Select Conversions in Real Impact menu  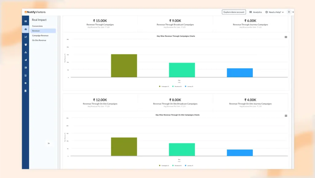(x=38, y=26)
